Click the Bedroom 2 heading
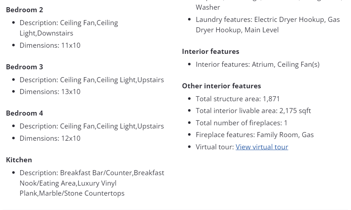Screen dimensions: 351x210 tap(24, 10)
